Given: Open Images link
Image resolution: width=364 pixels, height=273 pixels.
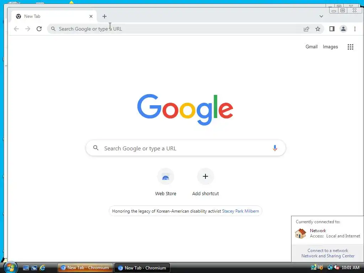Looking at the screenshot, I should (x=330, y=47).
